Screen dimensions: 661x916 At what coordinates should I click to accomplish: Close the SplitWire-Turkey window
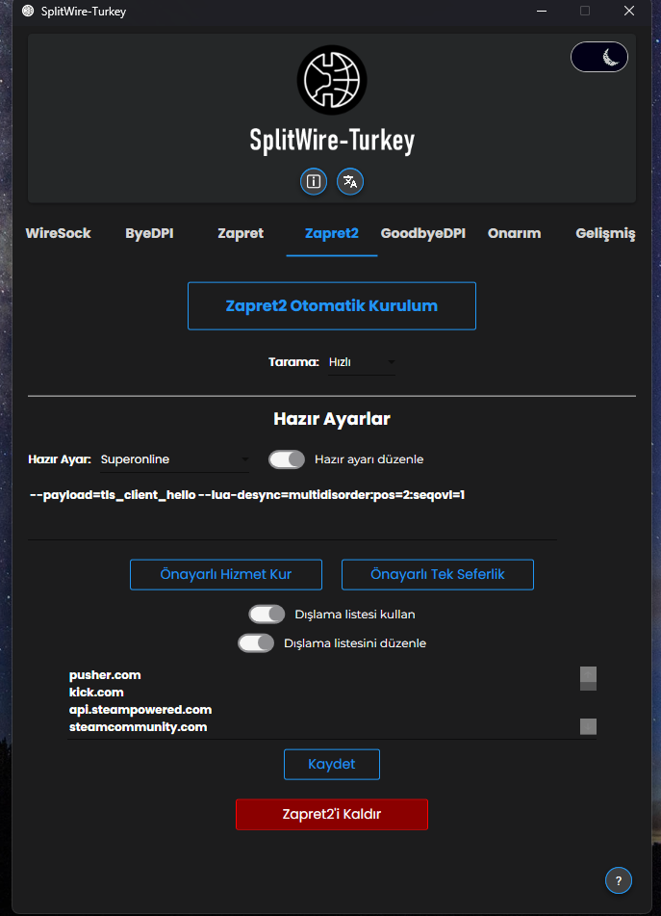[629, 12]
